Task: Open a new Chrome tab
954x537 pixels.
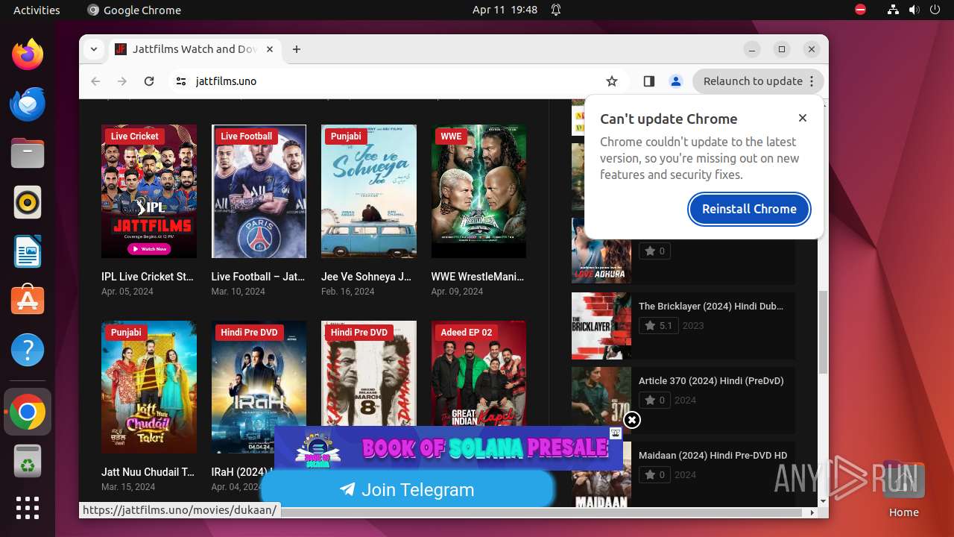Action: tap(297, 49)
